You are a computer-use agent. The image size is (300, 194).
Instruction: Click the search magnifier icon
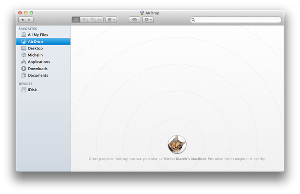(193, 20)
